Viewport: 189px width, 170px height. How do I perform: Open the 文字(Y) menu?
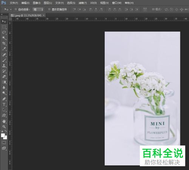(x=59, y=3)
